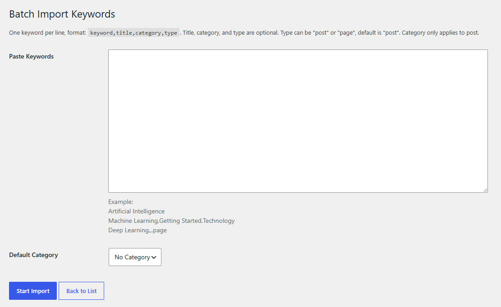501x307 pixels.
Task: Click the 'Deep Learning,,,page' example line
Action: [x=138, y=230]
